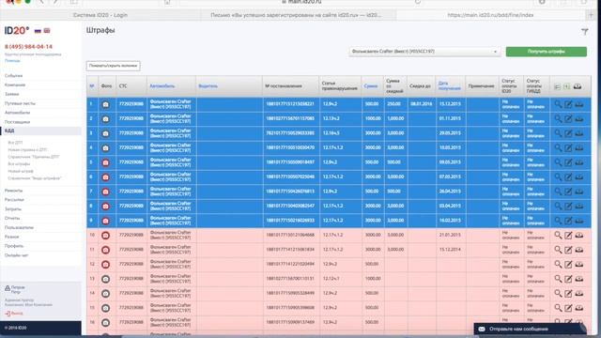The height and width of the screenshot is (338, 601).
Task: Open Поставщики in the sidebar menu
Action: click(x=17, y=122)
